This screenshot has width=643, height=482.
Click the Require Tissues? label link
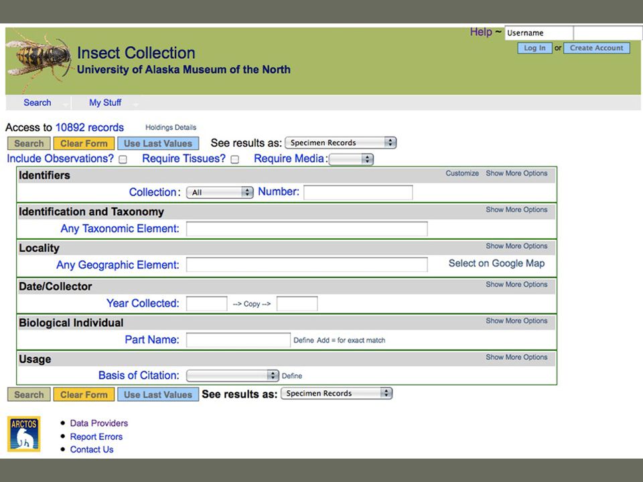(184, 159)
